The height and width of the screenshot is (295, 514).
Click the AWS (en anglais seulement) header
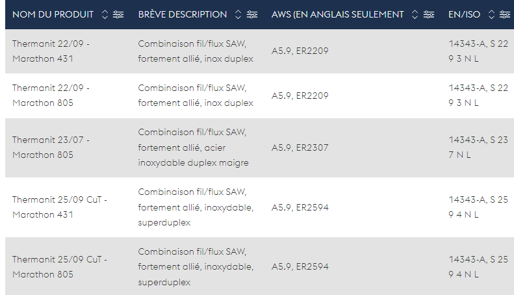338,14
